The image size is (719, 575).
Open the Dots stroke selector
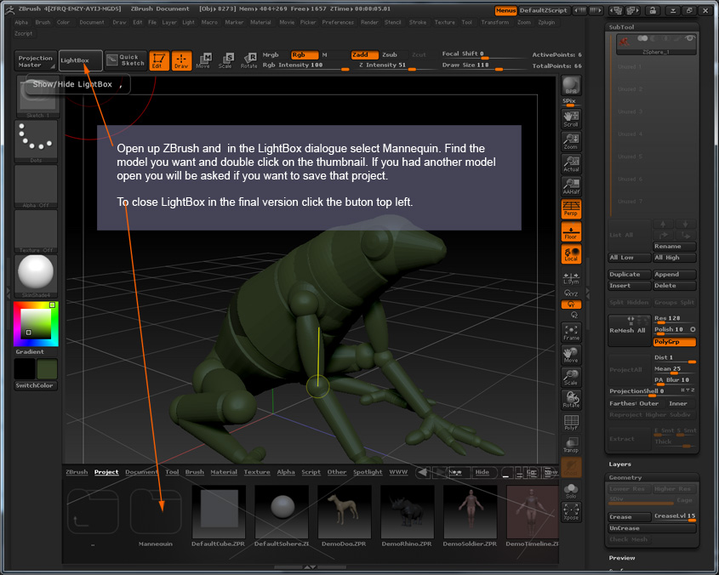point(36,141)
